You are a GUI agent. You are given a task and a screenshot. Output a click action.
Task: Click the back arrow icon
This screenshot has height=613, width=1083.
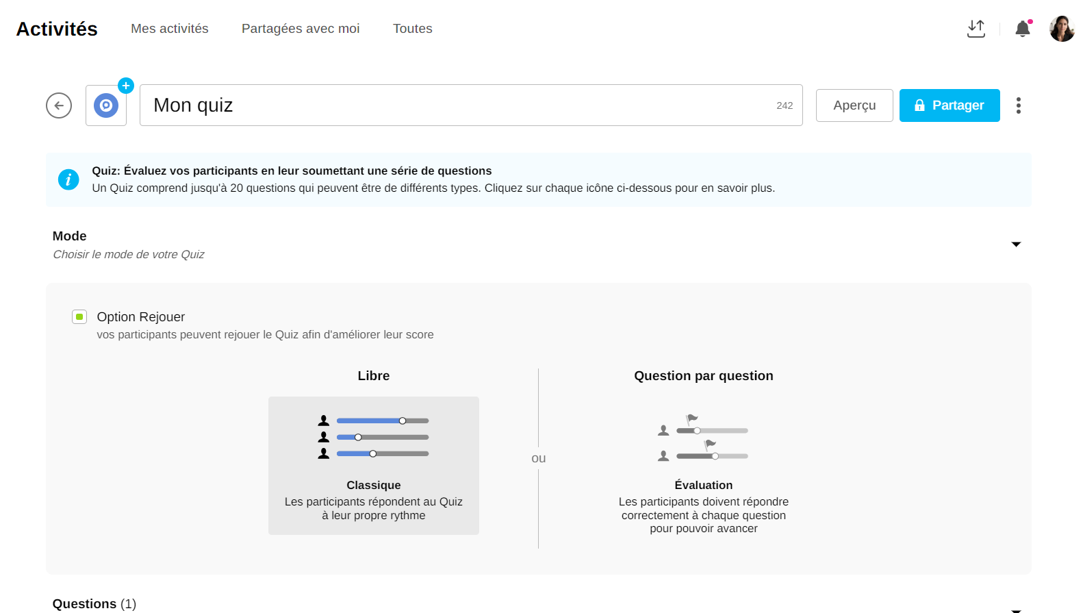(59, 105)
